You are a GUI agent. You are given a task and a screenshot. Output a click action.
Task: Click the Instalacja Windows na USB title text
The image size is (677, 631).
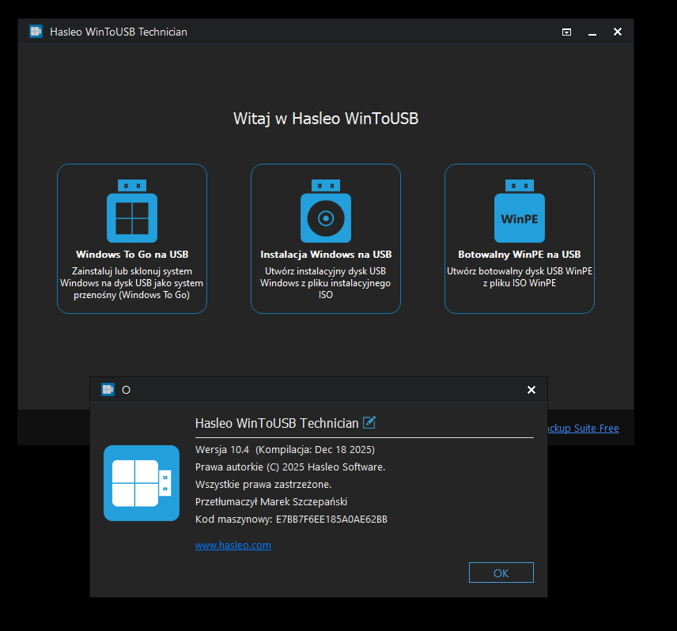click(x=326, y=254)
